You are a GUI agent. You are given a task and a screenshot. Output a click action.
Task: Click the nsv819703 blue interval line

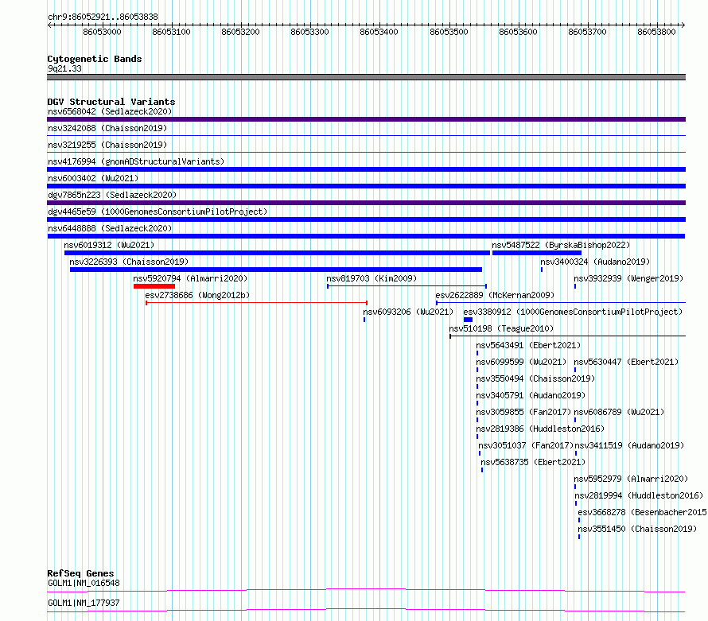[407, 286]
